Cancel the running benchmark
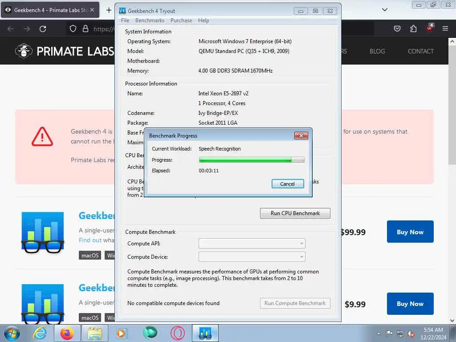 288,184
